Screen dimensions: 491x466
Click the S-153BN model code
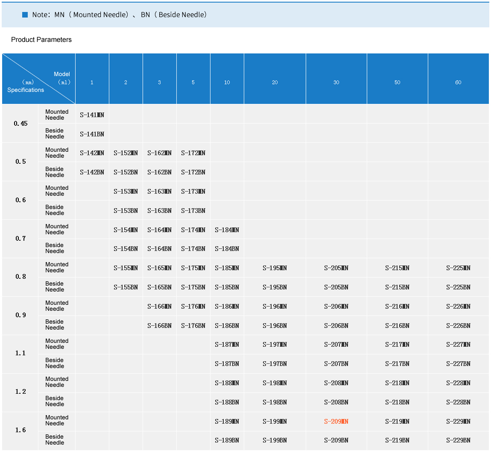(x=126, y=211)
